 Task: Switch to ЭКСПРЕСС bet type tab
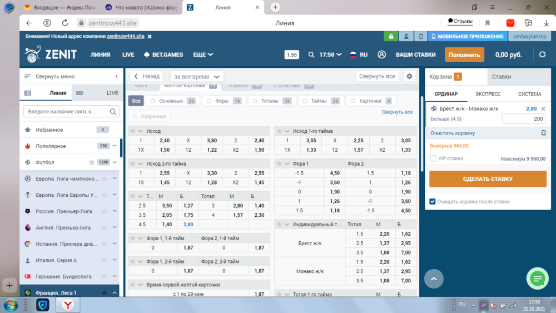(488, 94)
